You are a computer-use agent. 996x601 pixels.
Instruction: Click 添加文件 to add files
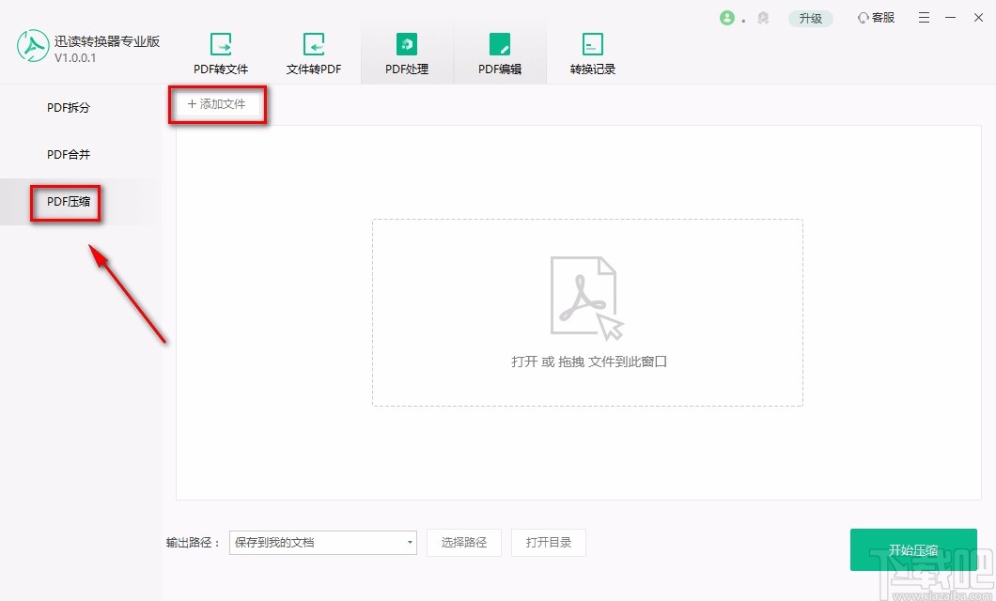point(216,104)
